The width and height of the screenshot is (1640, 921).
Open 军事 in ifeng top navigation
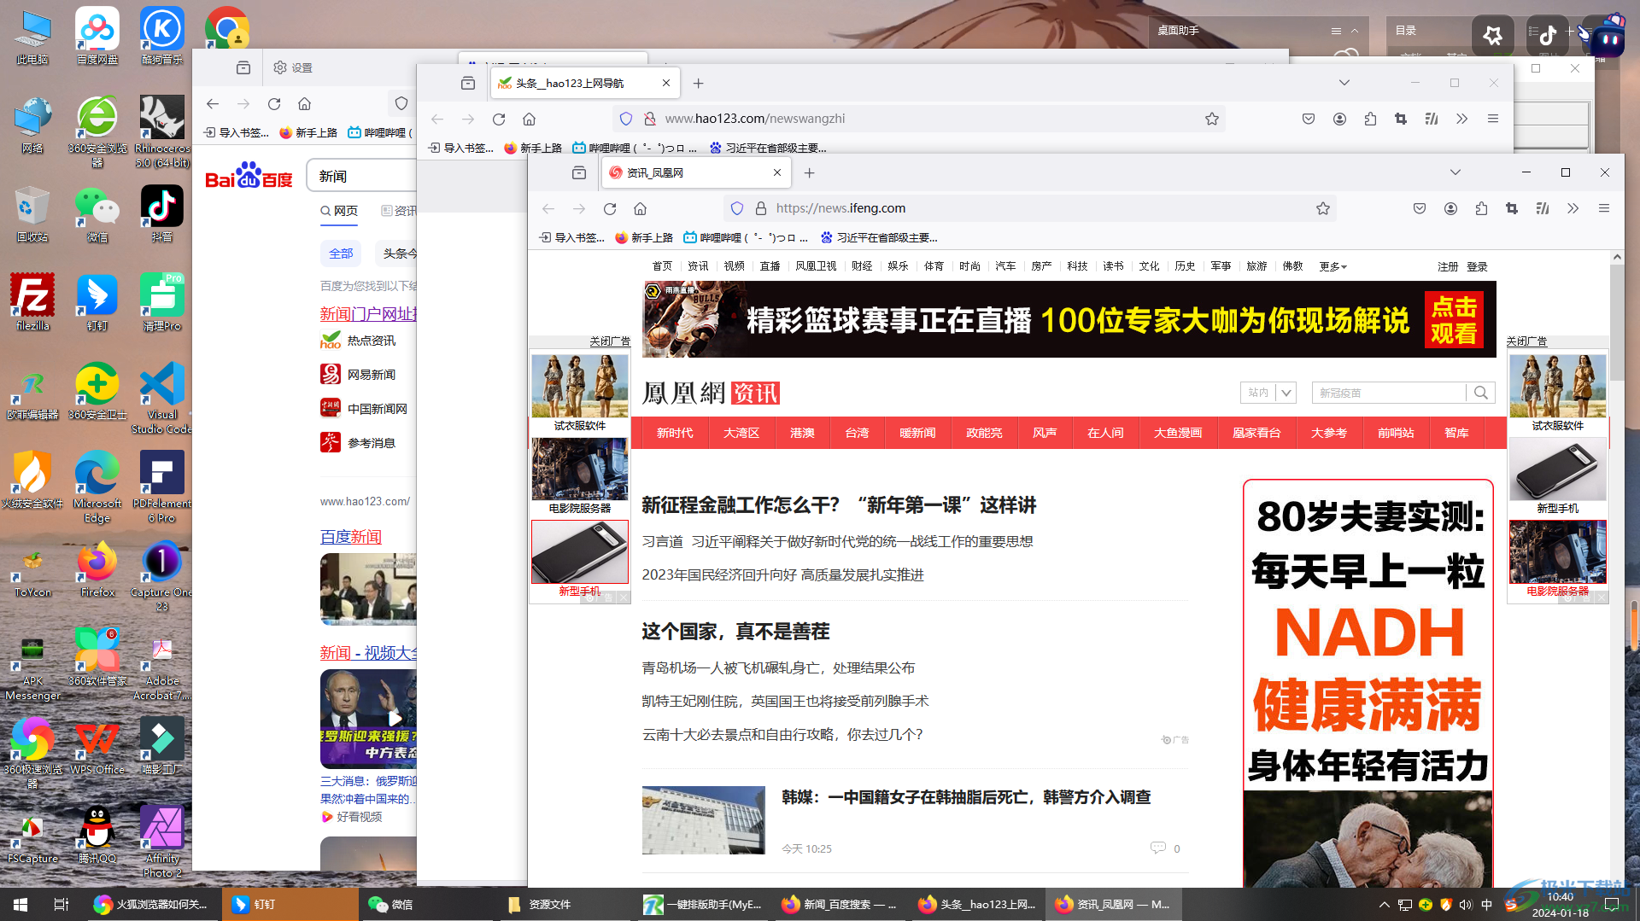coord(1221,266)
